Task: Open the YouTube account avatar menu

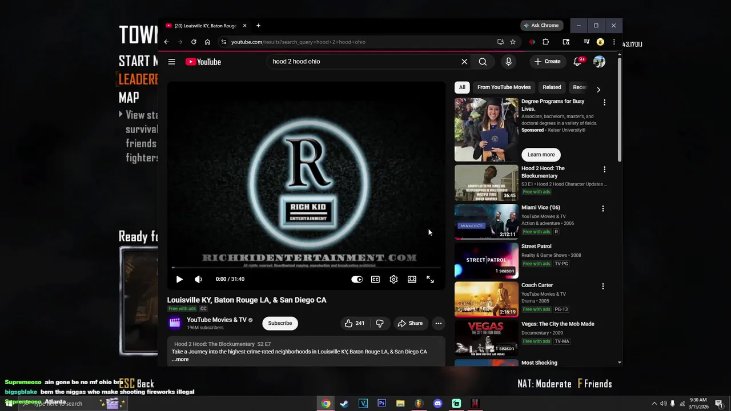Action: click(599, 62)
